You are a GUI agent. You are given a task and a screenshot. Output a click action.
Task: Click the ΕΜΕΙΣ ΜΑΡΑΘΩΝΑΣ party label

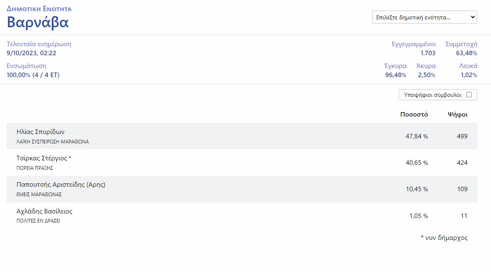pyautogui.click(x=39, y=195)
